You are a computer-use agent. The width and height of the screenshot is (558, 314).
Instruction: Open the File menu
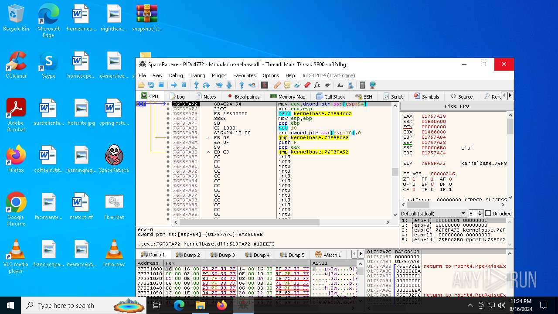tap(142, 75)
